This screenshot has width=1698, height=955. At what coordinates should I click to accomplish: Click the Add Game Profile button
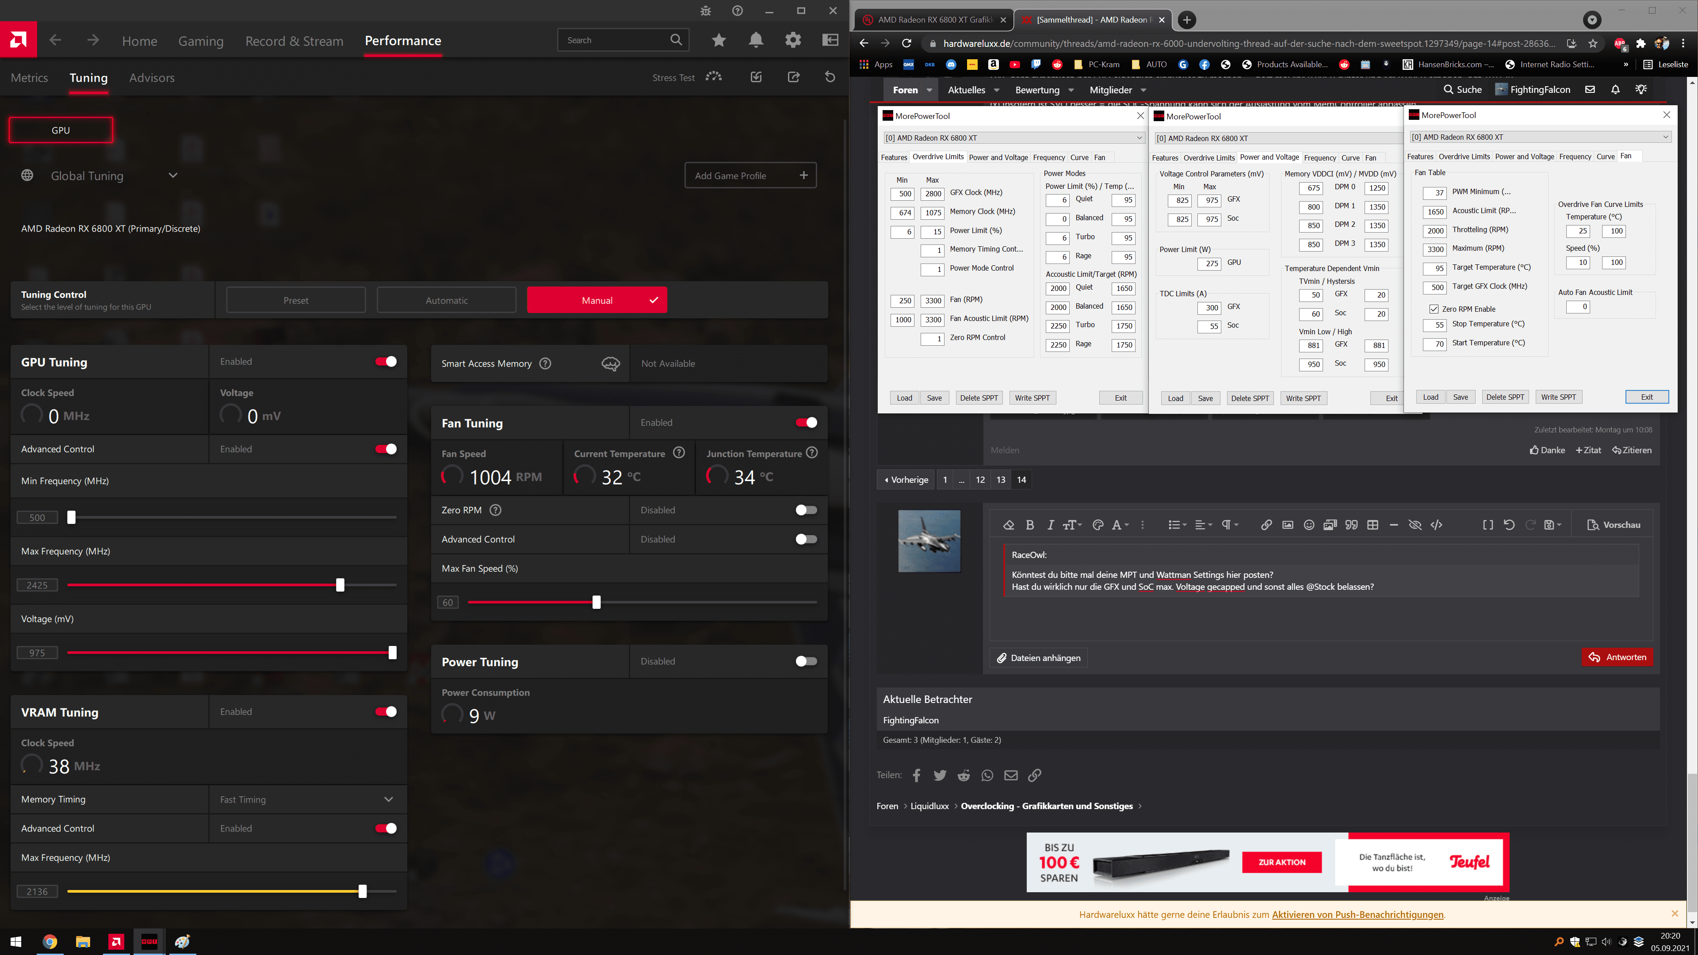[x=750, y=176]
